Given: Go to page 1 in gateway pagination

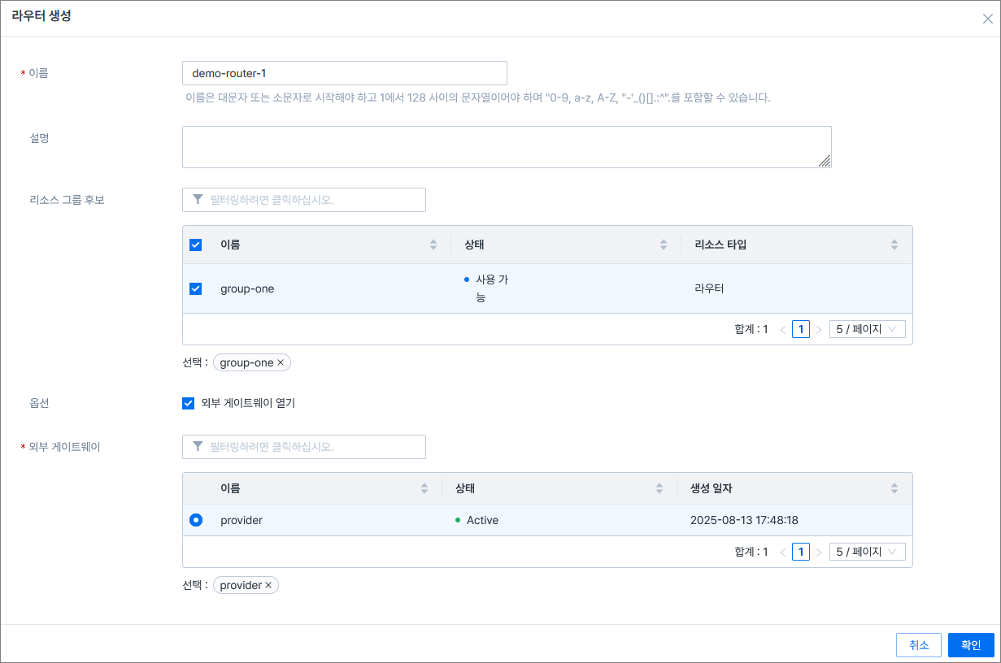Looking at the screenshot, I should coord(801,552).
